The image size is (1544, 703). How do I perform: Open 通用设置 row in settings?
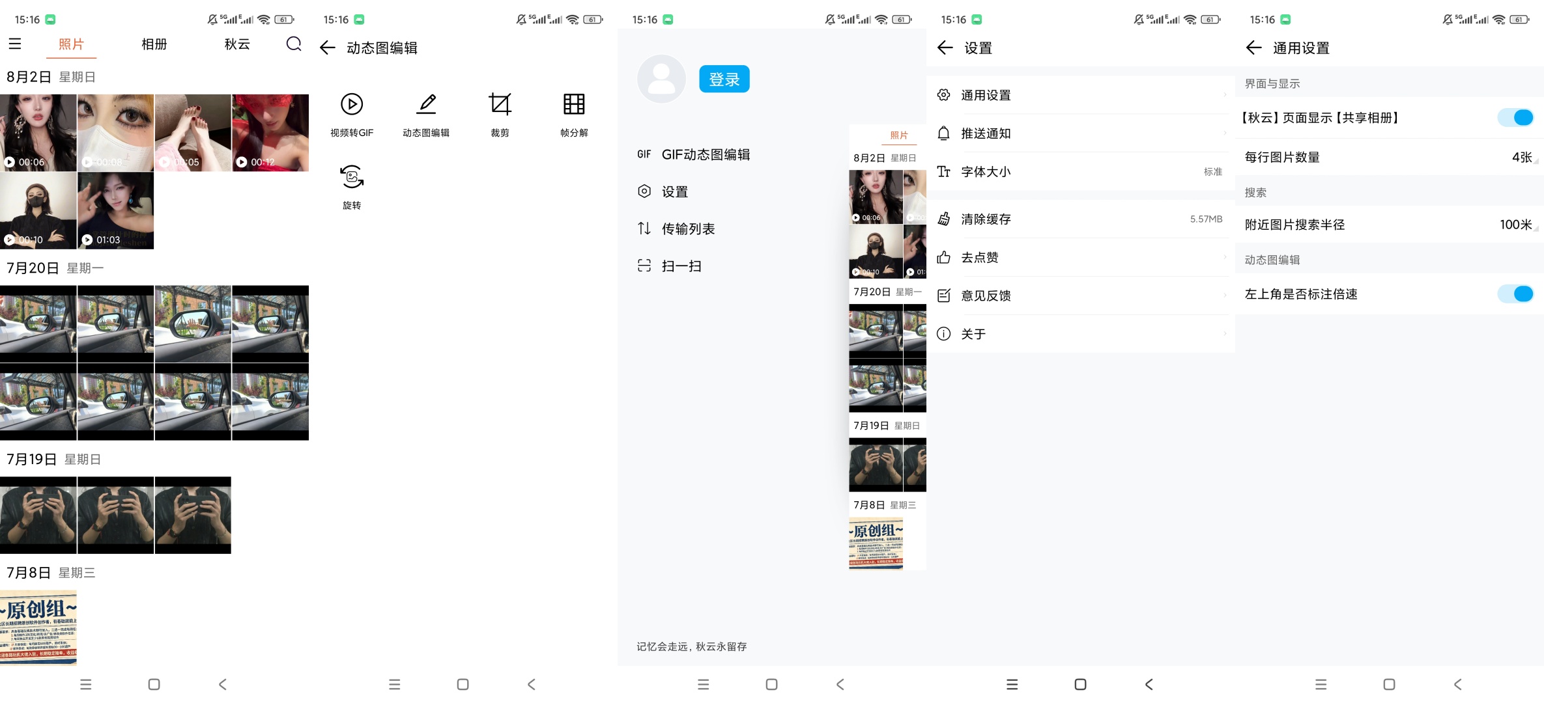click(1081, 95)
